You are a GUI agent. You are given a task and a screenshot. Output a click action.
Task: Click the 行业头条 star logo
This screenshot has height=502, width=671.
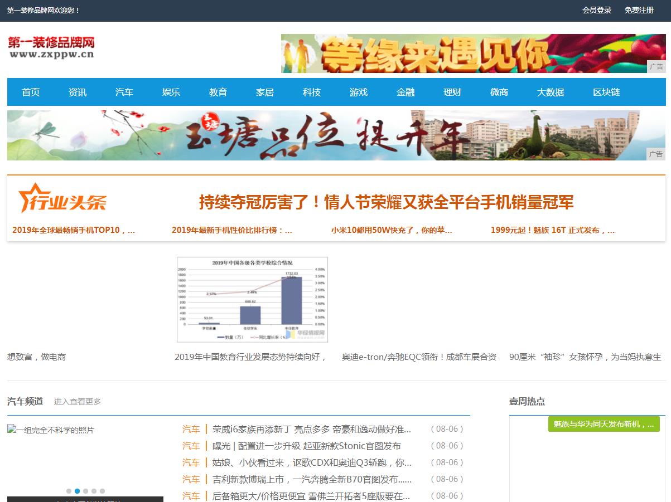(62, 198)
